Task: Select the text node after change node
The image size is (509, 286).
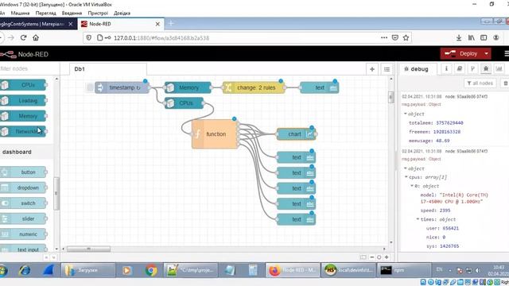Action: click(x=320, y=87)
